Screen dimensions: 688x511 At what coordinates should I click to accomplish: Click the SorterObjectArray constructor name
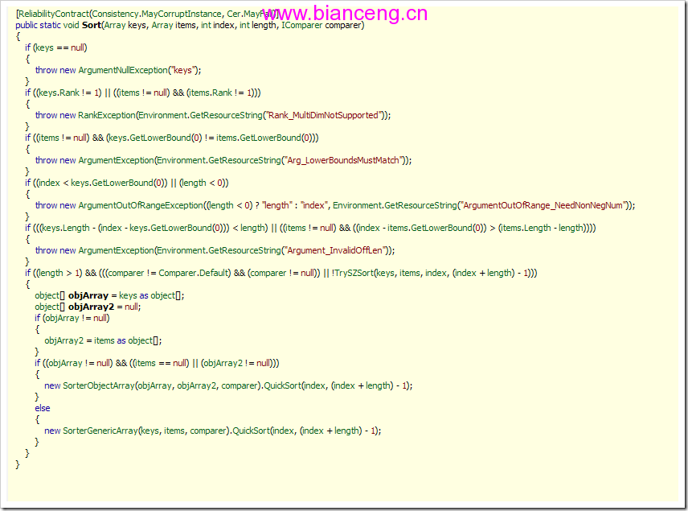(x=99, y=385)
